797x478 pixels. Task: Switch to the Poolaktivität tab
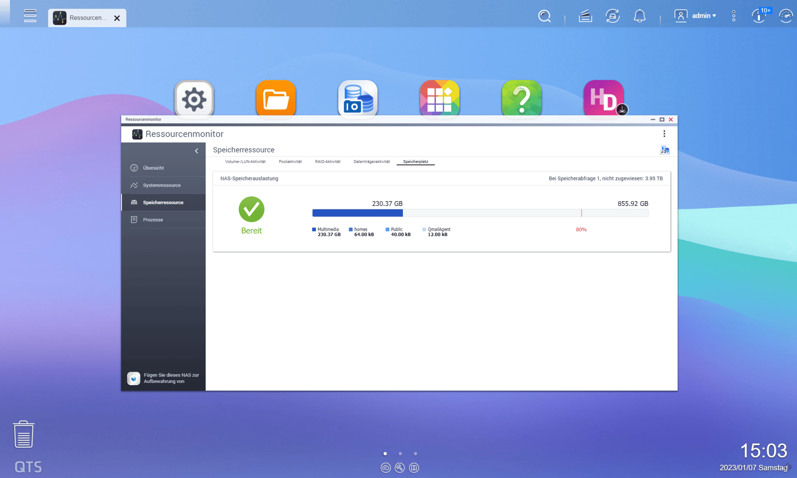coord(290,162)
